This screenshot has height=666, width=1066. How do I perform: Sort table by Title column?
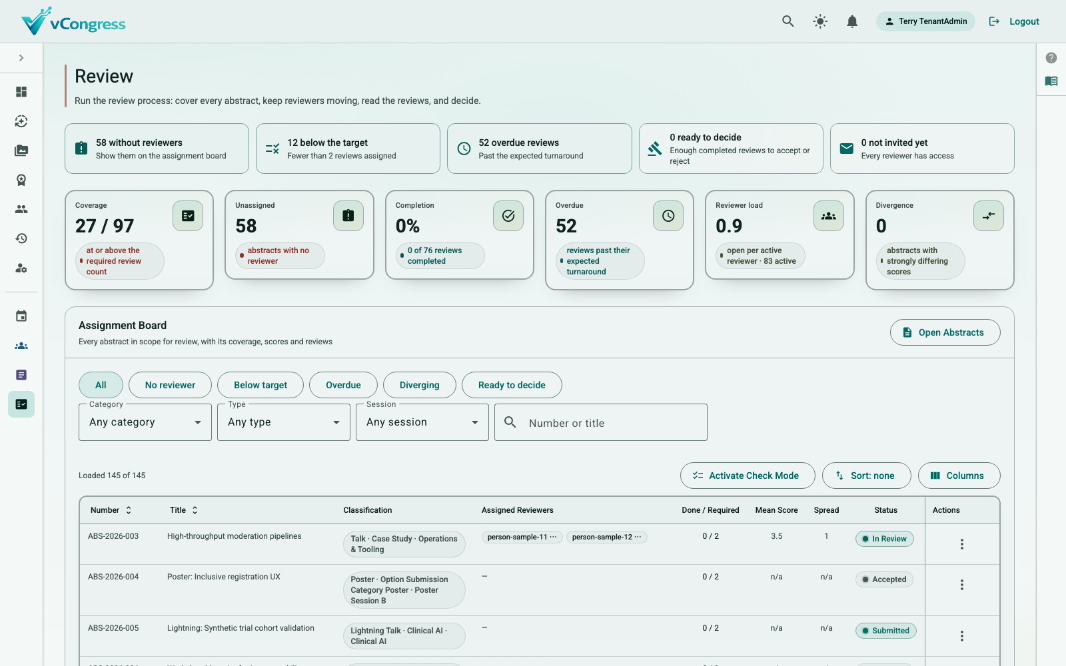pos(184,510)
